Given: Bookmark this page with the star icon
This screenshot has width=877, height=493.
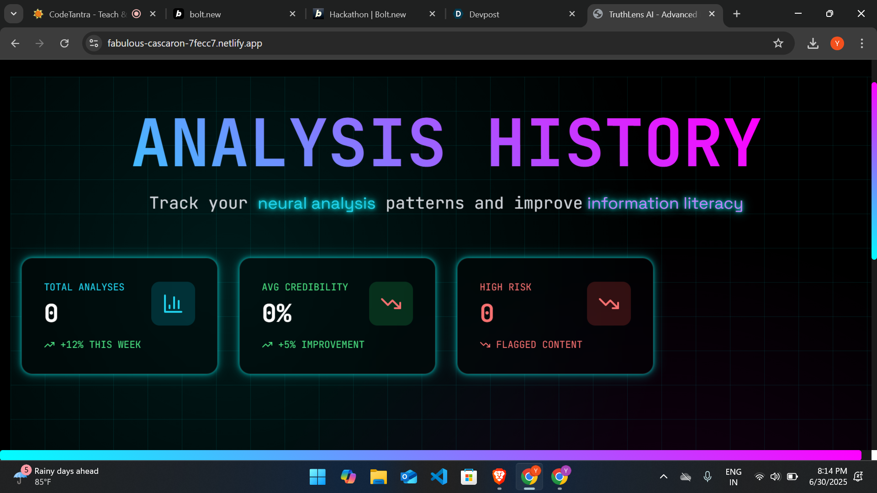Looking at the screenshot, I should click(x=778, y=43).
